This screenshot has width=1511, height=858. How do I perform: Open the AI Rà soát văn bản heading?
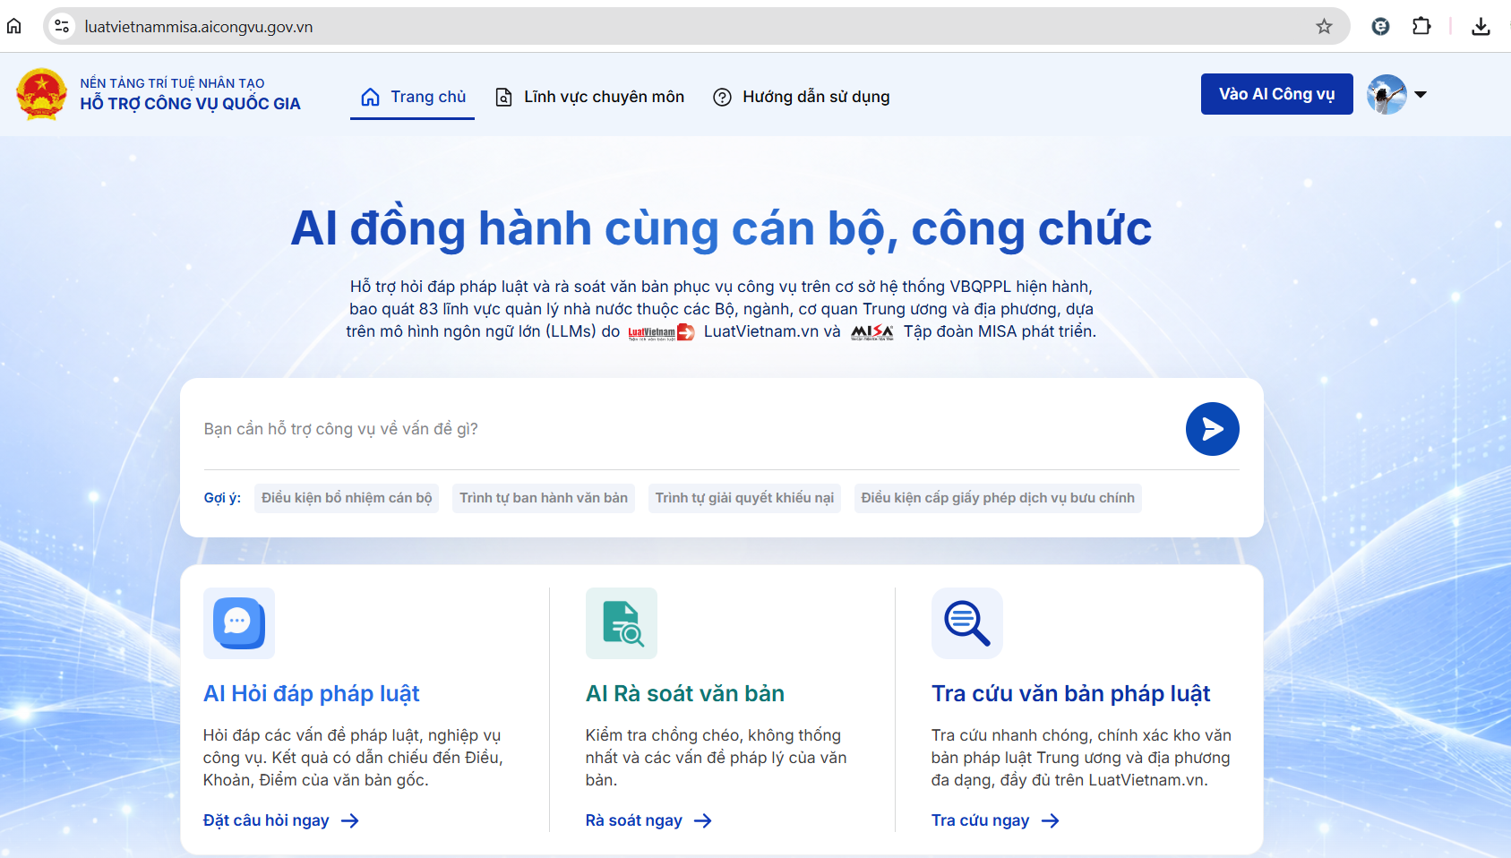click(x=685, y=694)
